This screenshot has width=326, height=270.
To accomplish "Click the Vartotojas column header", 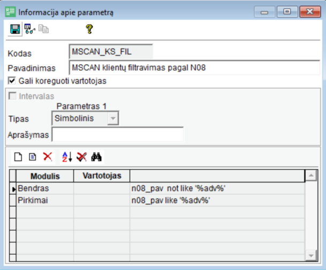I will click(102, 176).
